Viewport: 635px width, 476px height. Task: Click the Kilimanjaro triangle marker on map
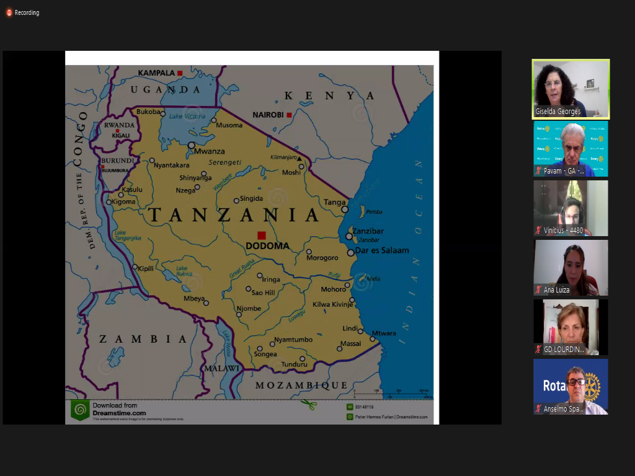pyautogui.click(x=300, y=159)
